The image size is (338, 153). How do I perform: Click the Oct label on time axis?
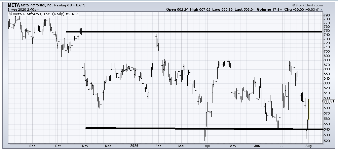click(58, 146)
